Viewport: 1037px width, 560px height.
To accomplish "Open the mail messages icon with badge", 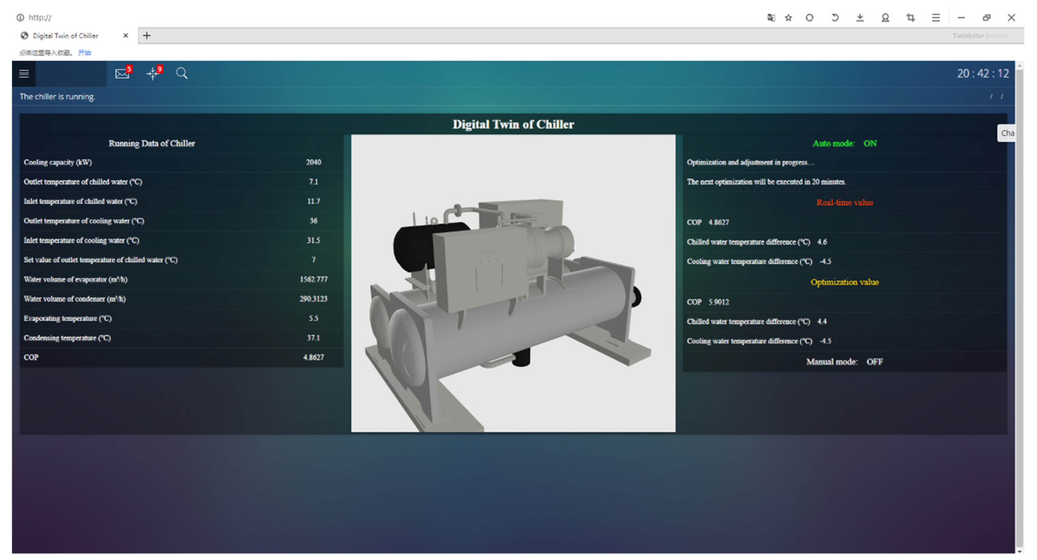I will click(x=122, y=74).
